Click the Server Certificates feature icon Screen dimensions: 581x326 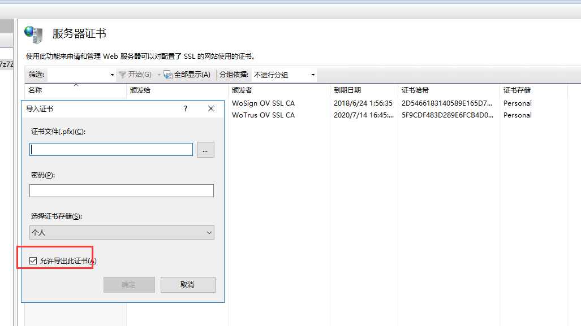pyautogui.click(x=33, y=34)
